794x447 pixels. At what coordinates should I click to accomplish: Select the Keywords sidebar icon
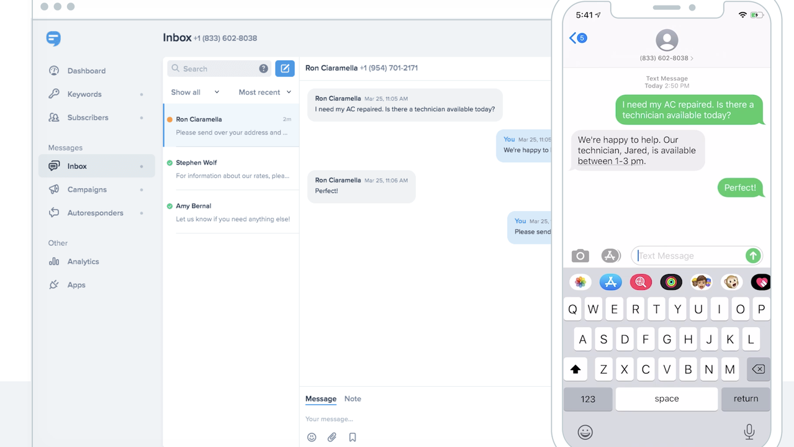(x=54, y=94)
